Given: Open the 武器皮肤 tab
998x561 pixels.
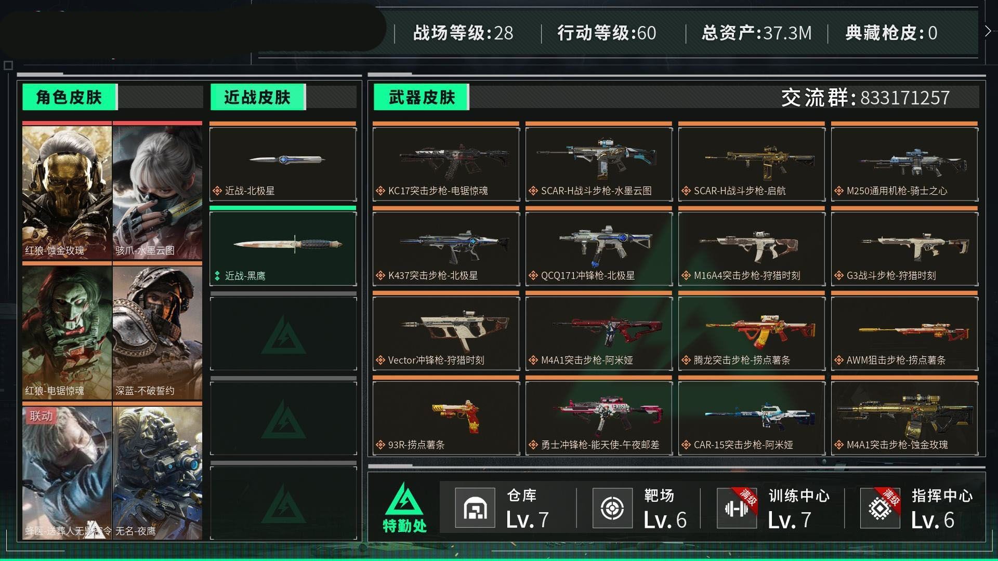Looking at the screenshot, I should tap(422, 97).
